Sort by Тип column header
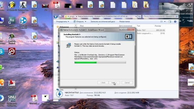 [x=139, y=26]
